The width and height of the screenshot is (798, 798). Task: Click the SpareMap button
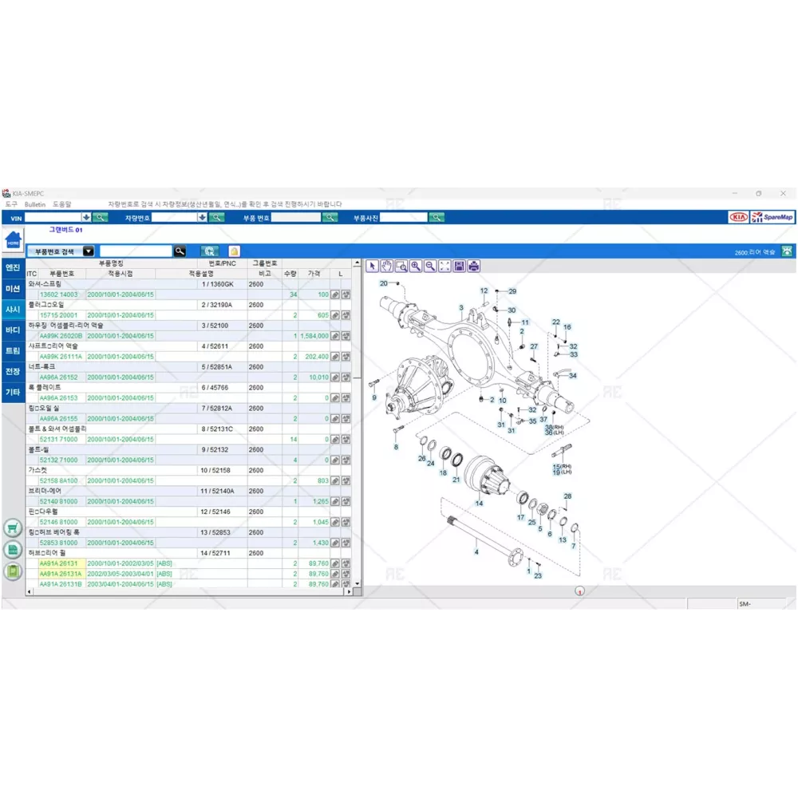[772, 217]
